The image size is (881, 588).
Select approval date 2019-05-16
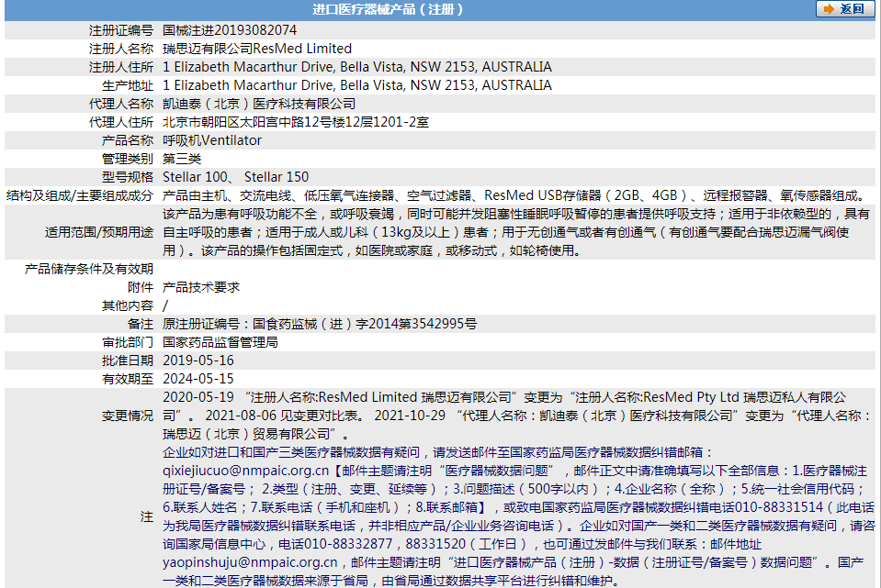(198, 361)
